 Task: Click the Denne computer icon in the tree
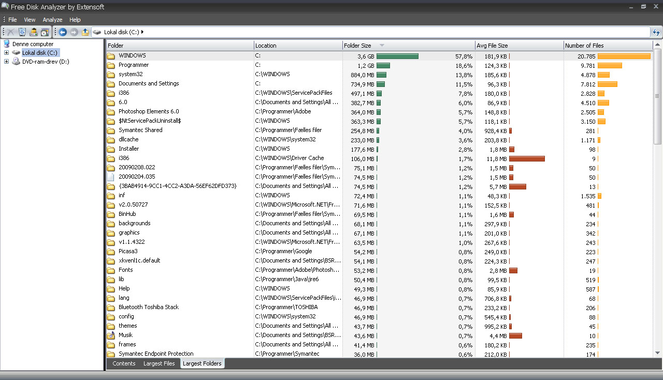[7, 44]
